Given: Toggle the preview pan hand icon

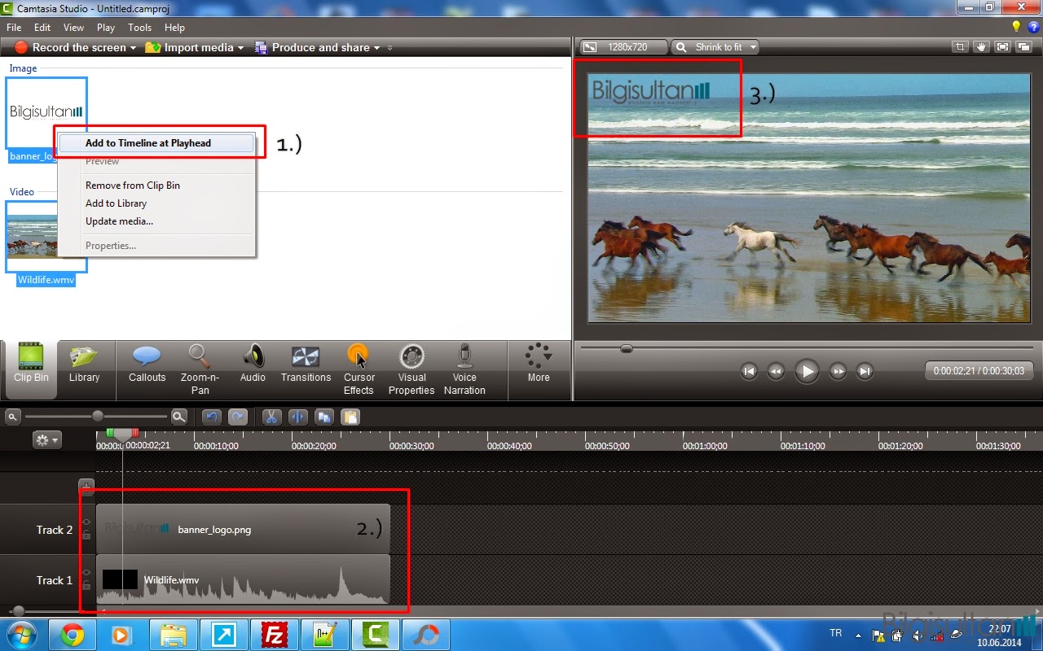Looking at the screenshot, I should point(982,47).
